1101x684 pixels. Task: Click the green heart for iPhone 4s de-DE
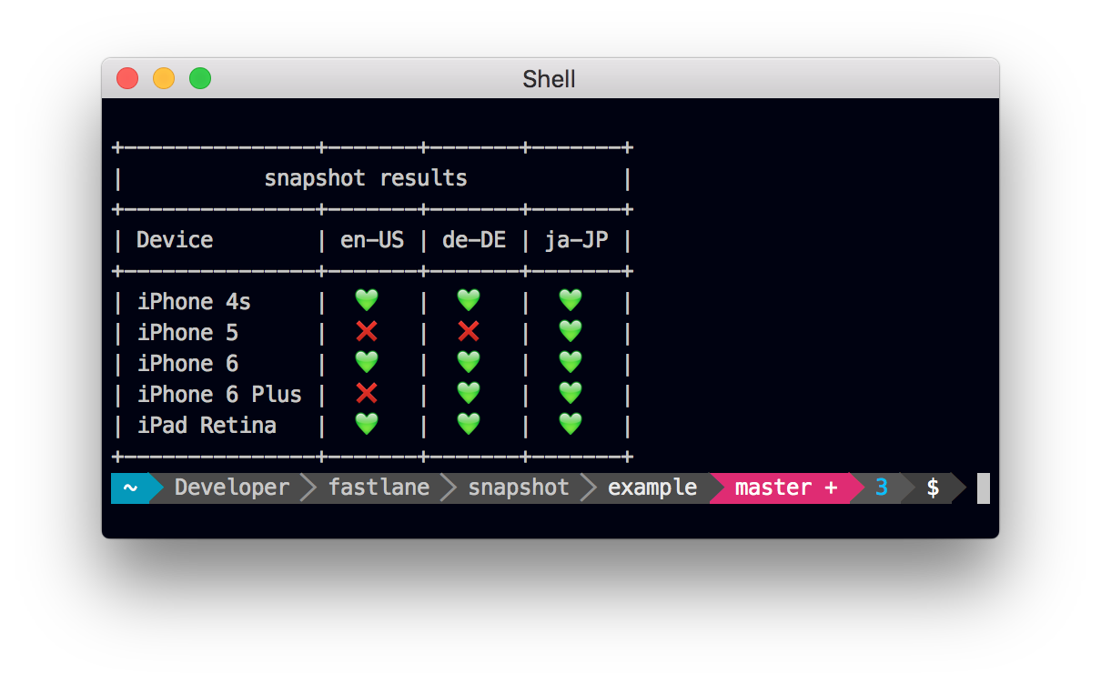[468, 300]
